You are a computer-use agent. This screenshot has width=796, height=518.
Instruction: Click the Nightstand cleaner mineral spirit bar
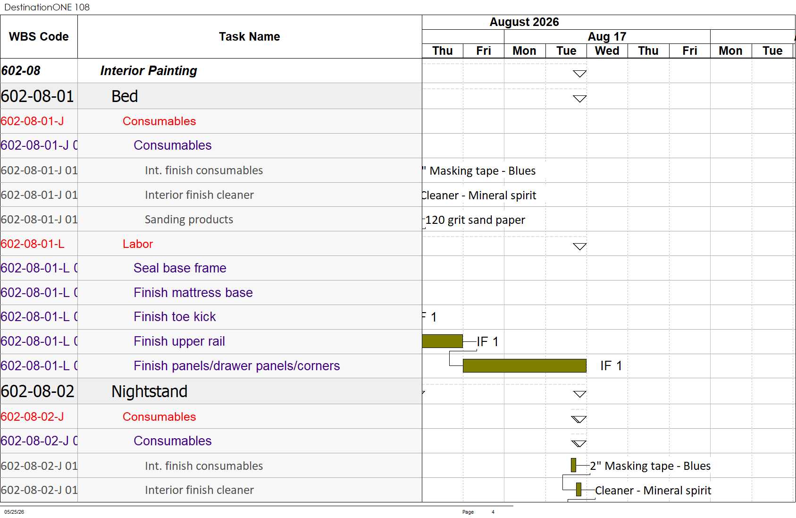coord(578,490)
